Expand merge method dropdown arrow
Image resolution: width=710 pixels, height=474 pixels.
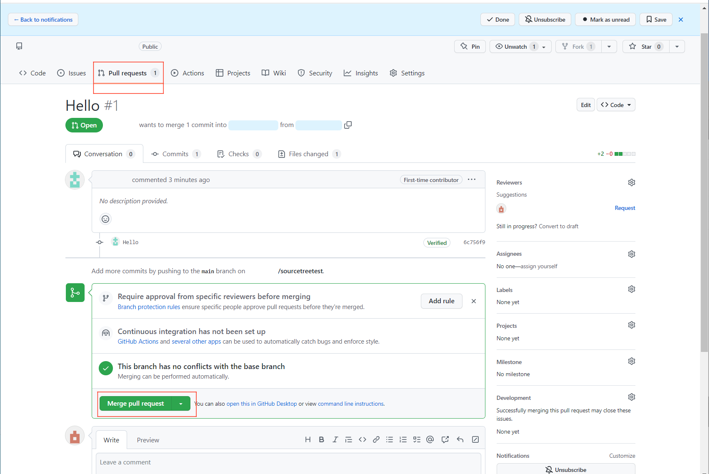click(x=181, y=404)
